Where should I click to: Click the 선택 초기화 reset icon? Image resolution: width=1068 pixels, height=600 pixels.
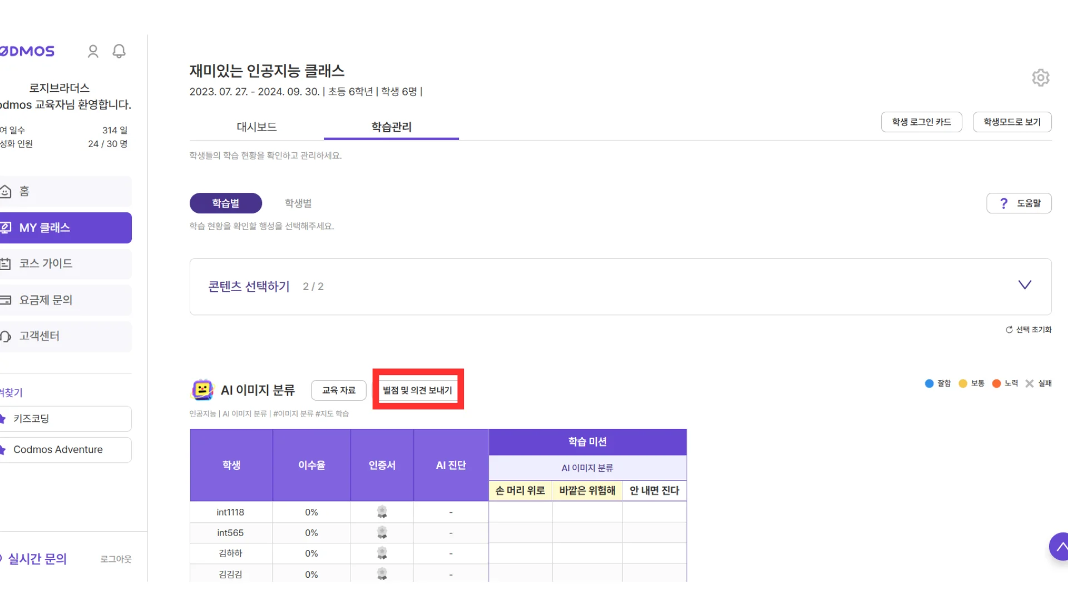click(1009, 329)
